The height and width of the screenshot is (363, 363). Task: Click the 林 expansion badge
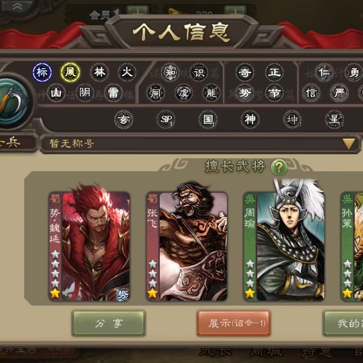tap(99, 73)
